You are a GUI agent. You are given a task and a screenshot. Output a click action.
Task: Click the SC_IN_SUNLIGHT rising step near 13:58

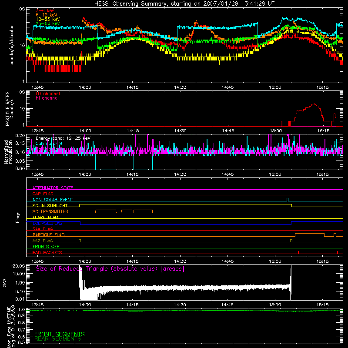point(80,205)
